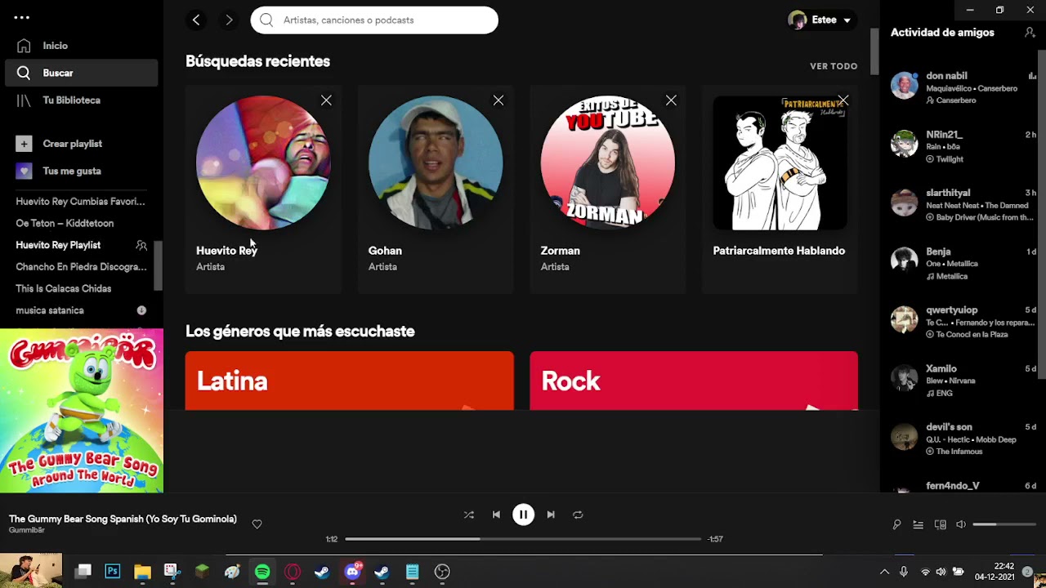Open the lyrics microphone icon

896,524
